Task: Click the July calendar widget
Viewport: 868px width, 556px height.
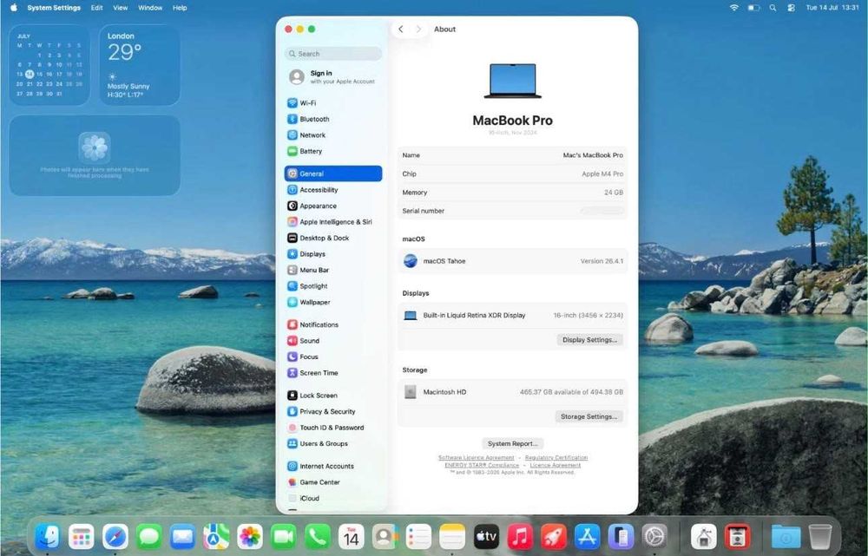Action: pos(49,65)
